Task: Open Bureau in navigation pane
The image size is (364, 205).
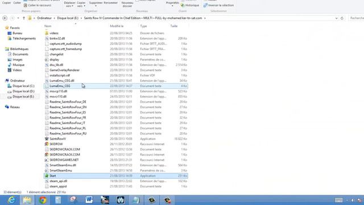Action: point(18,33)
